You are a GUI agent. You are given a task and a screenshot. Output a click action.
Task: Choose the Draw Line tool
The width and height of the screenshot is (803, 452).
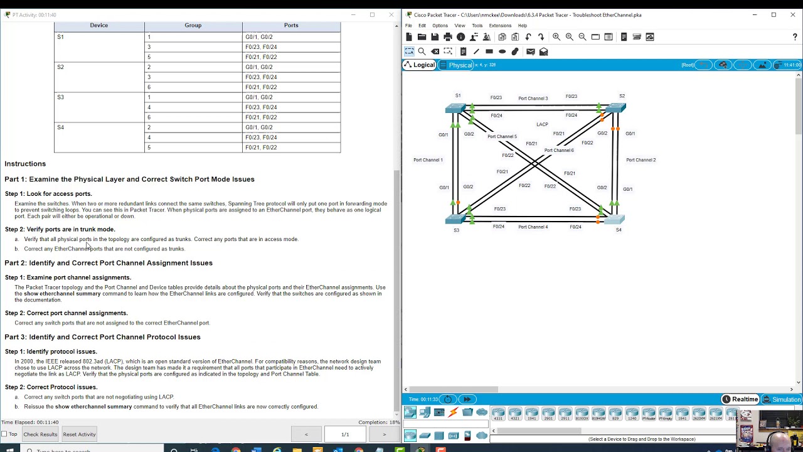[476, 51]
